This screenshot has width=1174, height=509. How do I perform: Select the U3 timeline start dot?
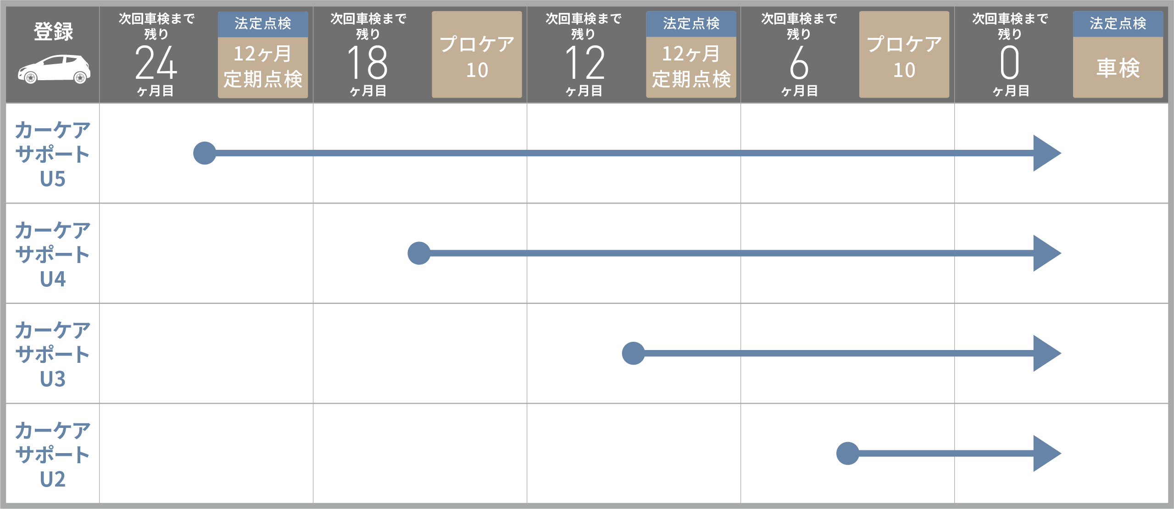(633, 353)
